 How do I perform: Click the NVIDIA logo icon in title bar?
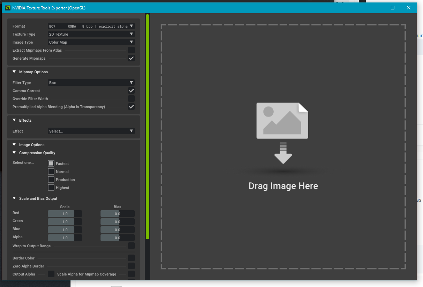click(x=8, y=8)
